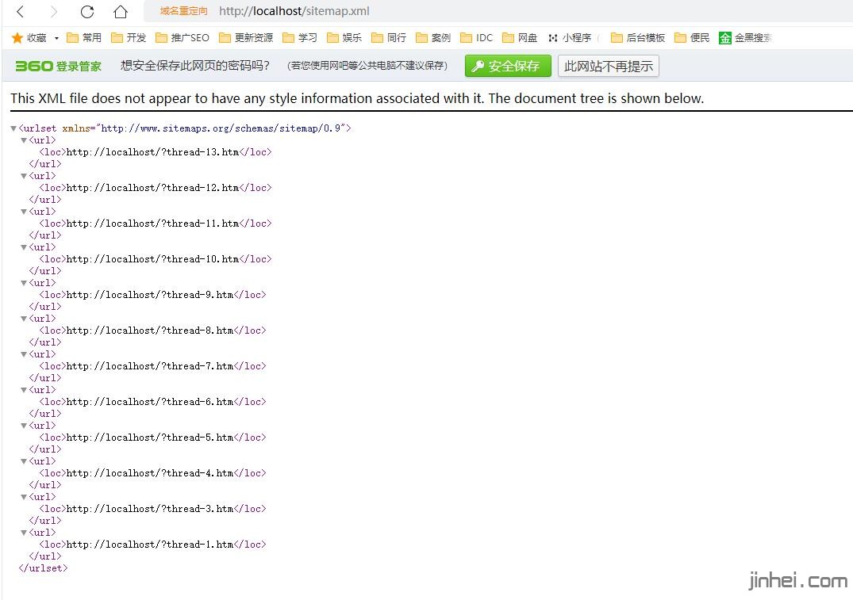Expand the 收藏 dropdown arrow
This screenshot has height=600, width=853.
tap(56, 39)
